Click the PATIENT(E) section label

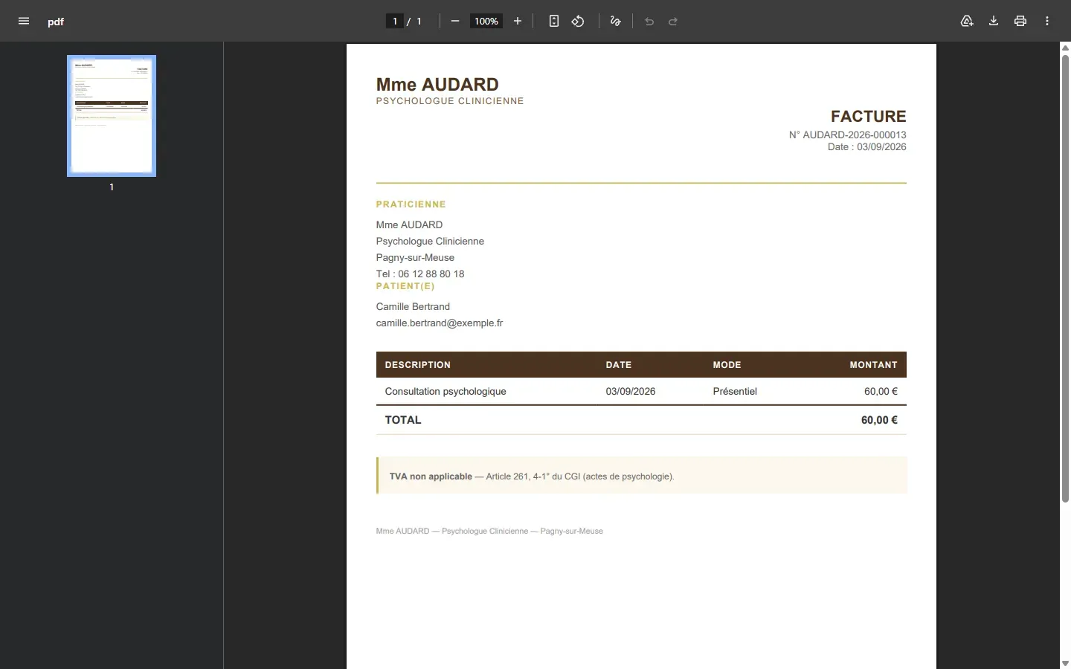(405, 286)
